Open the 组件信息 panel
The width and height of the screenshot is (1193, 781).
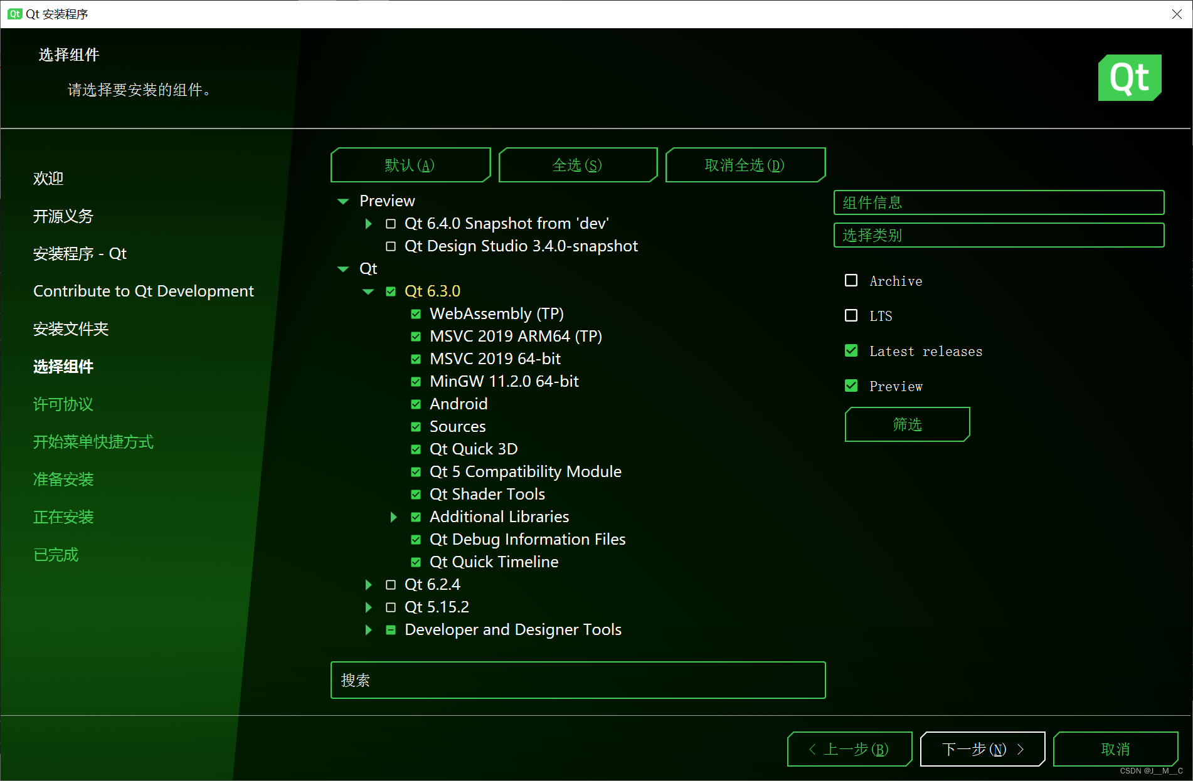point(999,202)
